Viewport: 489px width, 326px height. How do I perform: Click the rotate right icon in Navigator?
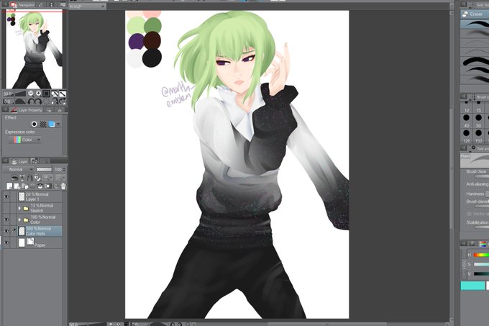38,101
